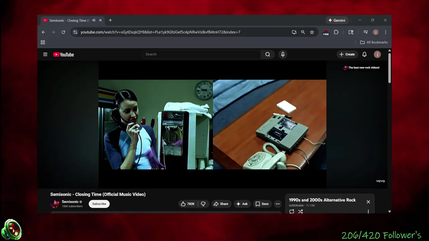This screenshot has height=241, width=429.
Task: Click the icon between Extensions and media control
Action: [x=351, y=32]
